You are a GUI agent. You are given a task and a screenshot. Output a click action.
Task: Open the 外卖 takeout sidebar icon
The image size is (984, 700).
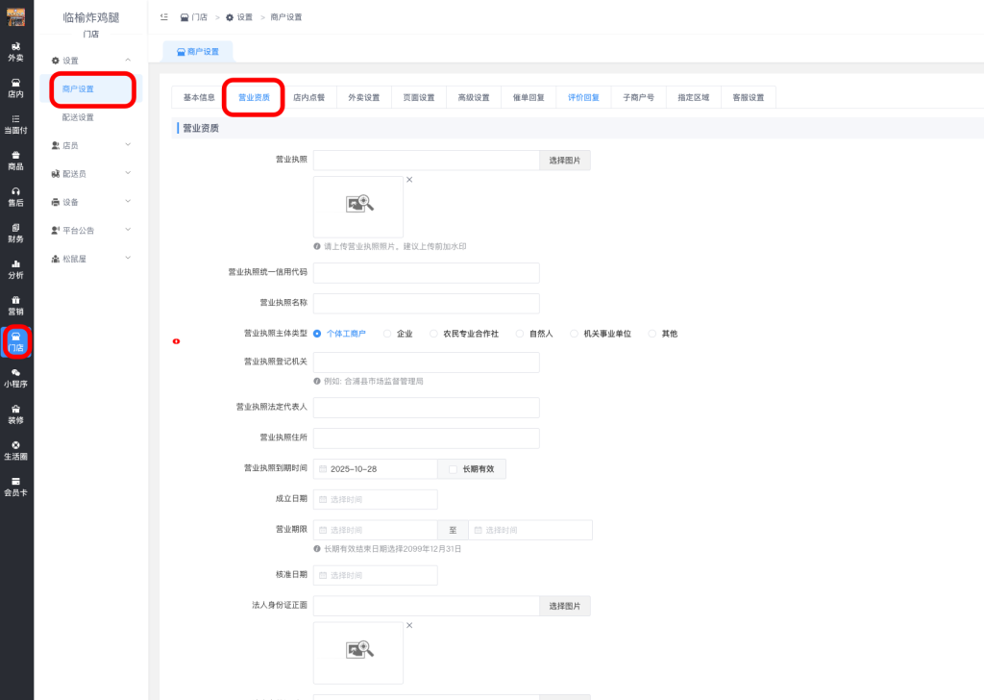16,51
